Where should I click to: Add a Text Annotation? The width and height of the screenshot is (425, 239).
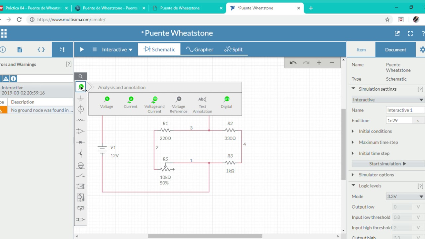click(202, 105)
